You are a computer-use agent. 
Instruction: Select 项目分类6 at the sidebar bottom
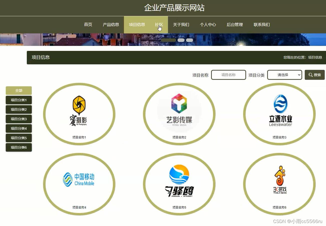coord(19,147)
